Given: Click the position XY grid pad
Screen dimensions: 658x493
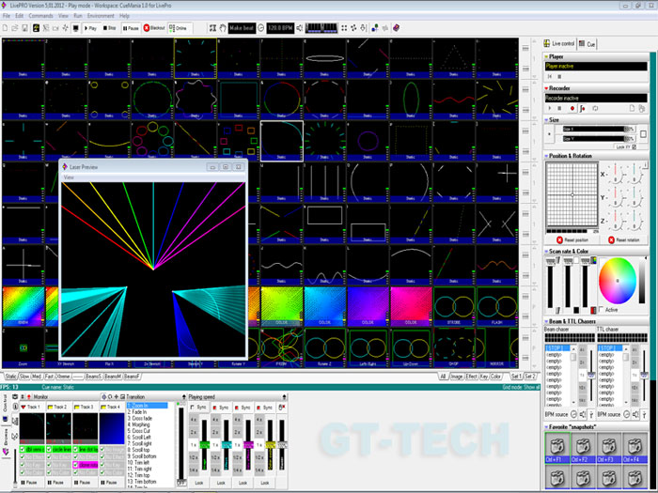Looking at the screenshot, I should pos(572,195).
